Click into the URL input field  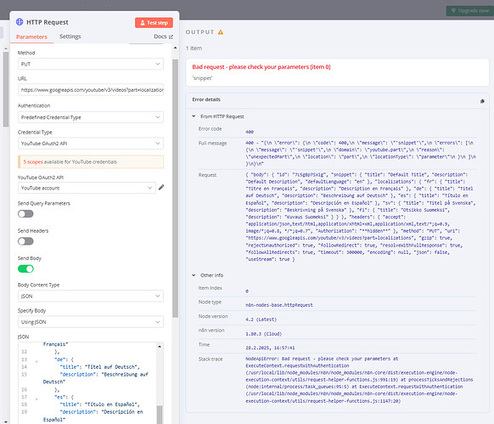pyautogui.click(x=91, y=90)
